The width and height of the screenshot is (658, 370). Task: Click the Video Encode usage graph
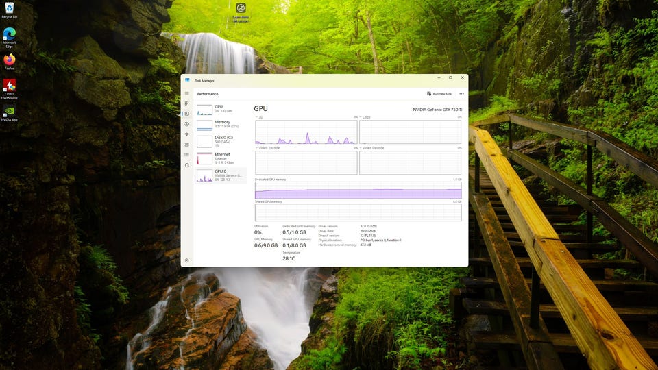point(306,163)
